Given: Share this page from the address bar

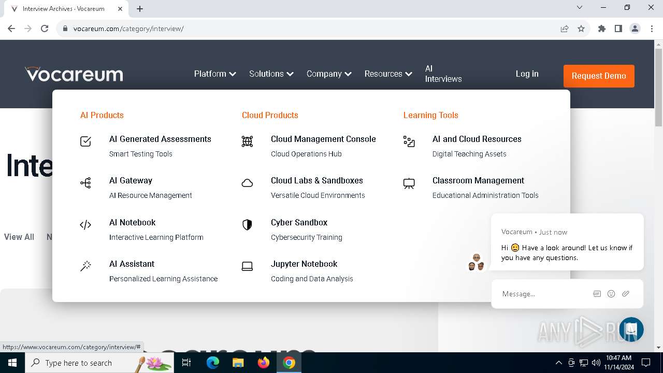Looking at the screenshot, I should pyautogui.click(x=565, y=28).
